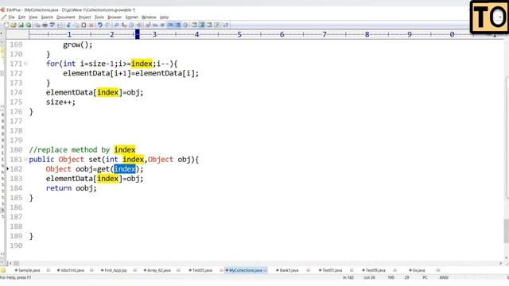This screenshot has width=509, height=286.
Task: Click the vertical scrollbar thumb
Action: pos(506,231)
